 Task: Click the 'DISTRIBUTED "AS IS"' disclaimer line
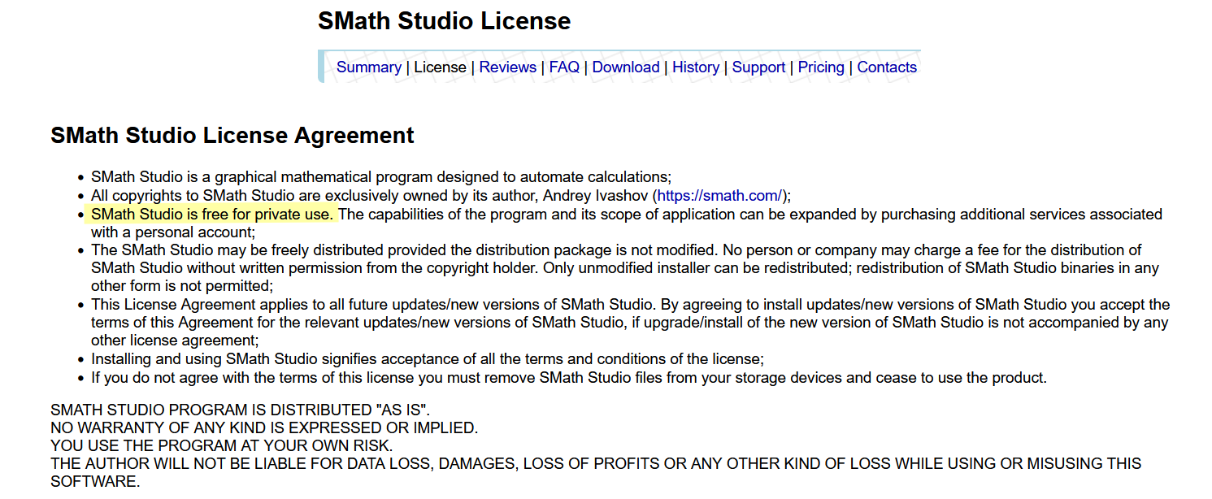pos(240,410)
